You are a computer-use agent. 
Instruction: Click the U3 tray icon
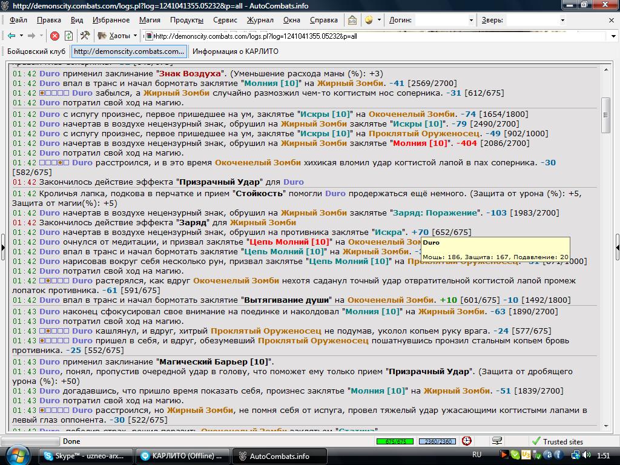pos(526,455)
